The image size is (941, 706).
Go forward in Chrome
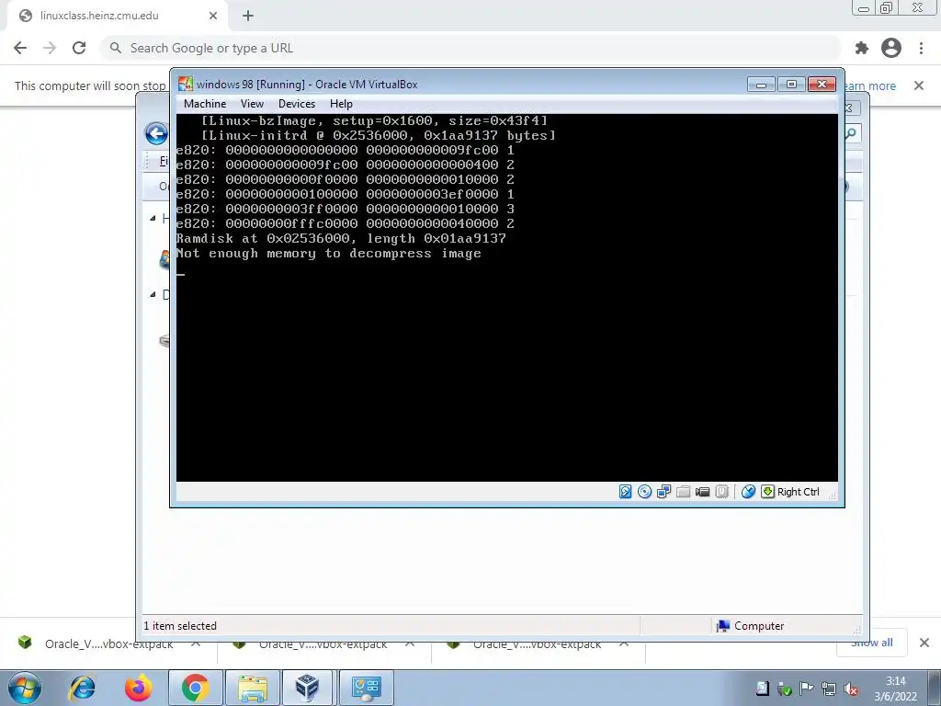[50, 48]
